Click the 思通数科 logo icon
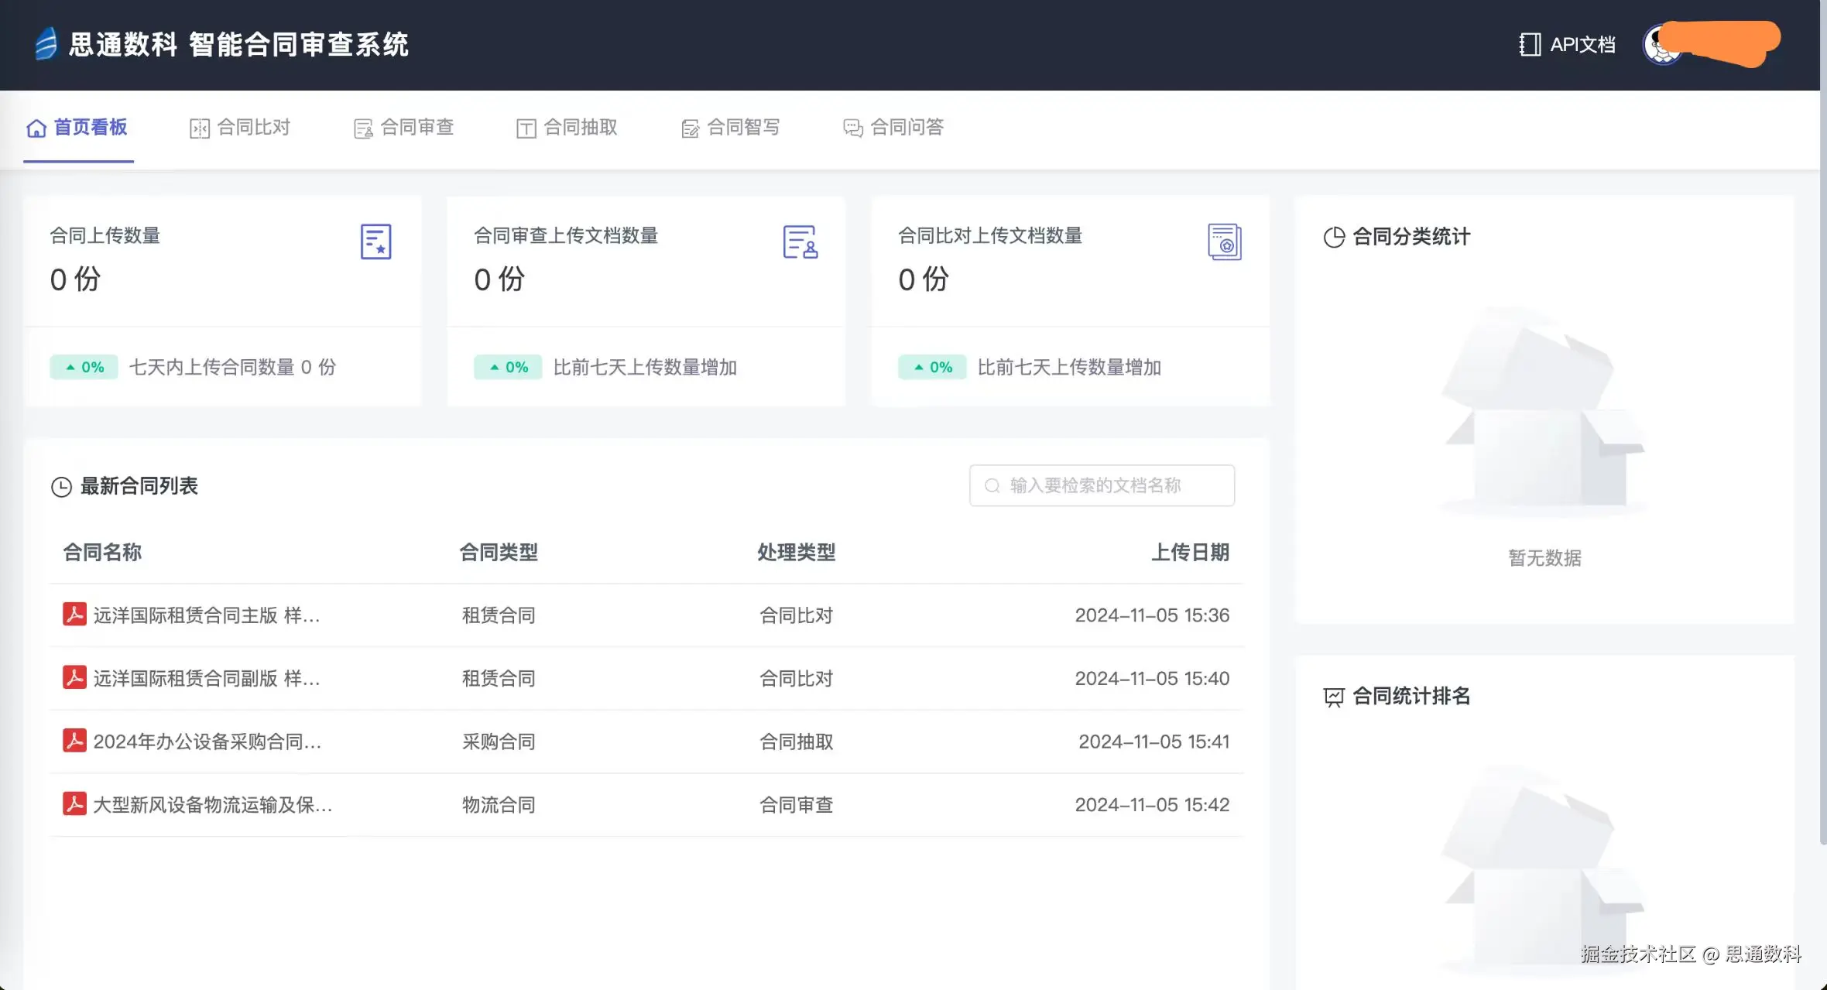The width and height of the screenshot is (1827, 990). 46,43
